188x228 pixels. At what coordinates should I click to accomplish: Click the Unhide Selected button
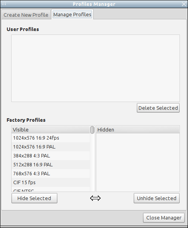(x=157, y=198)
